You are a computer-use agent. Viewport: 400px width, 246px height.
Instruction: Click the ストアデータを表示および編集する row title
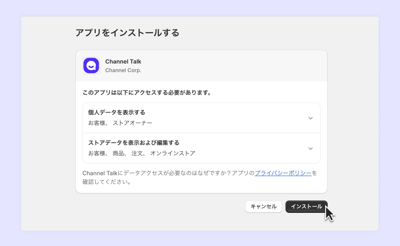click(134, 142)
